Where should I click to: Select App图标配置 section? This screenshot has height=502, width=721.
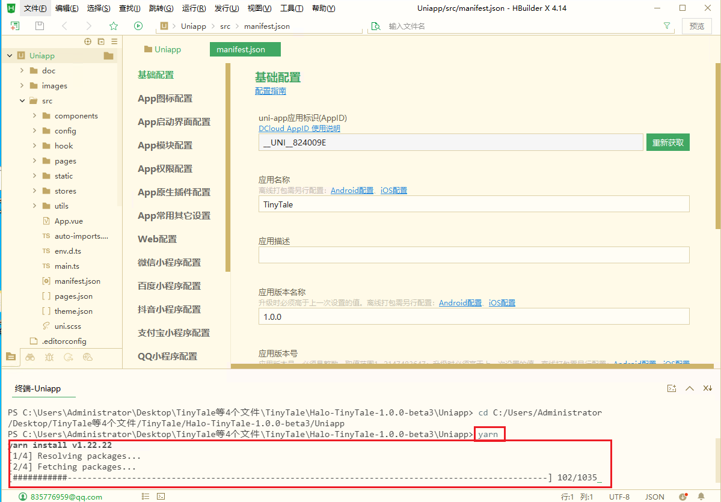[165, 99]
